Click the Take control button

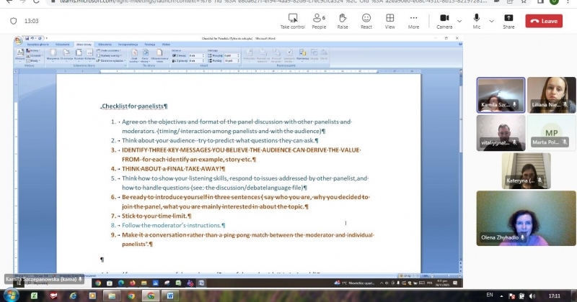click(292, 21)
